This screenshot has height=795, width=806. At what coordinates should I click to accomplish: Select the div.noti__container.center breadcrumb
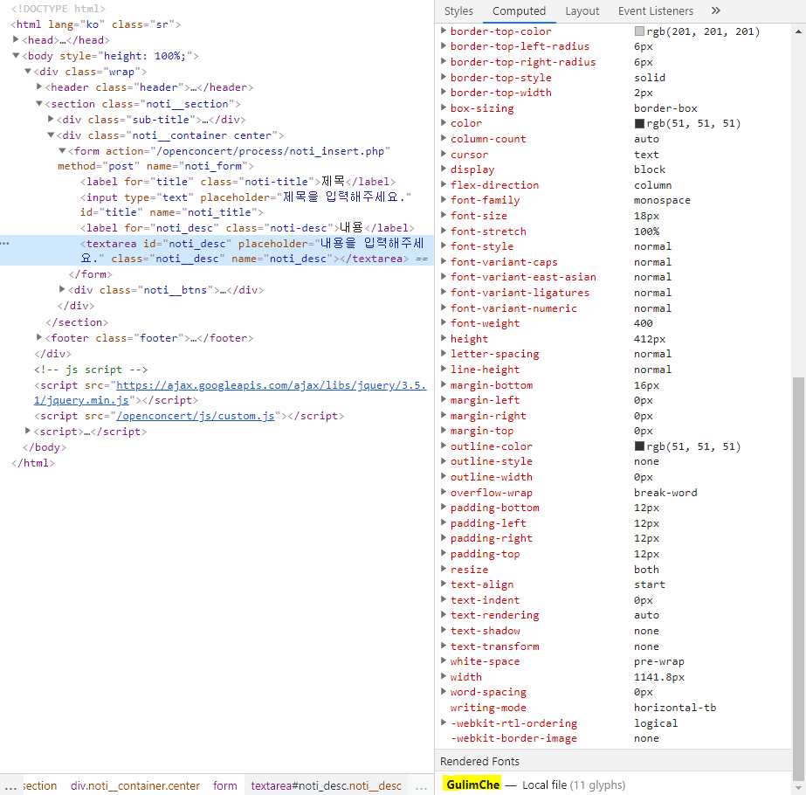(135, 785)
